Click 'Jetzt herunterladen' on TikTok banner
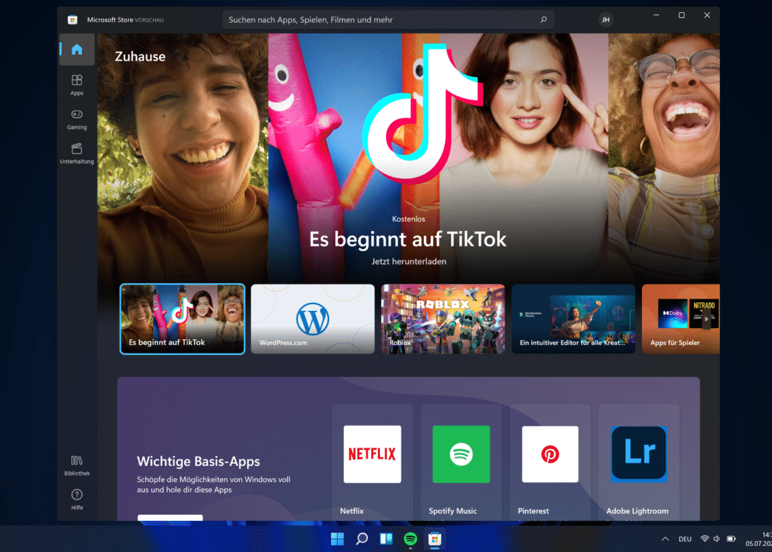 click(x=408, y=261)
